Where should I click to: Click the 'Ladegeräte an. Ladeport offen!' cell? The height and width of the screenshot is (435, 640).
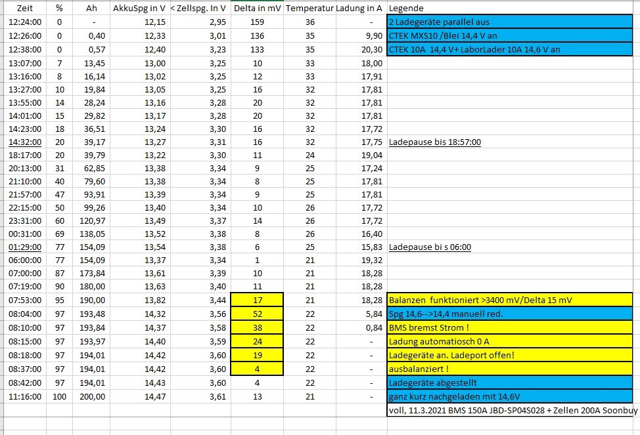[x=510, y=356]
